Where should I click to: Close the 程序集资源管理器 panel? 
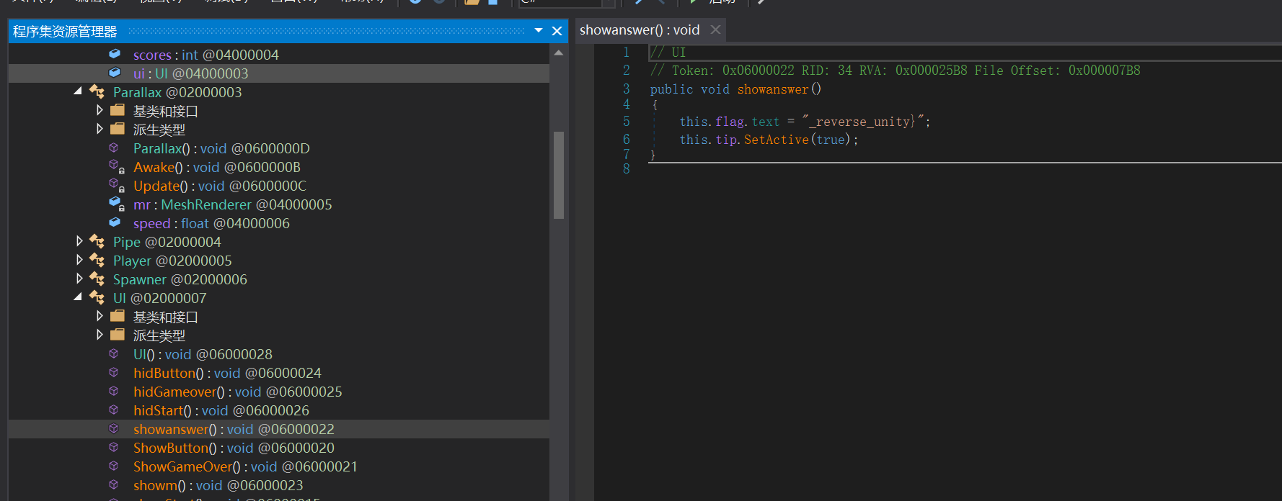[557, 31]
